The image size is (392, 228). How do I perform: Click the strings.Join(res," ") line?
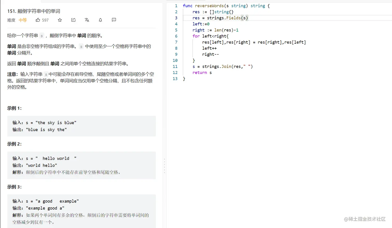pyautogui.click(x=222, y=66)
